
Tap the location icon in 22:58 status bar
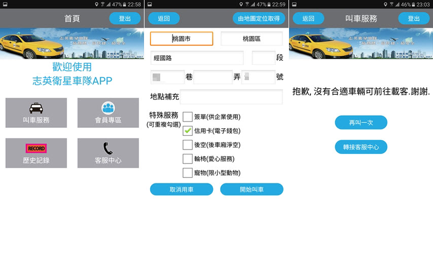coord(96,5)
